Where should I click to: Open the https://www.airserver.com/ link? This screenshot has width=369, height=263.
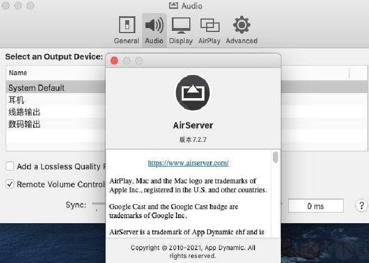(188, 163)
